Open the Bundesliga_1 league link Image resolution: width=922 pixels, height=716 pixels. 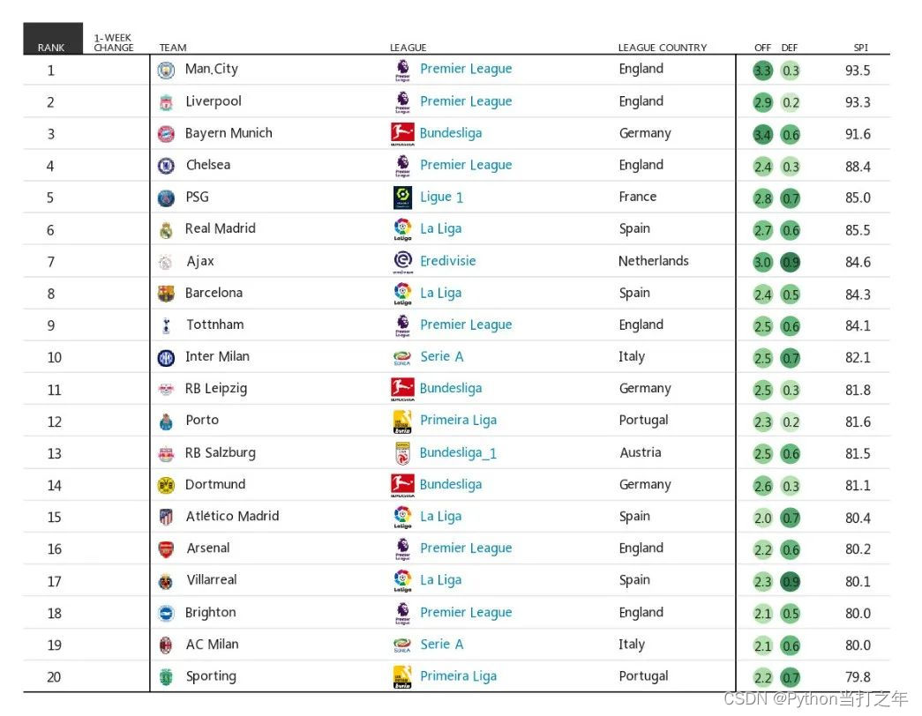tap(458, 453)
